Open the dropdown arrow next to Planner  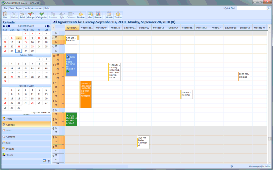click(x=104, y=15)
